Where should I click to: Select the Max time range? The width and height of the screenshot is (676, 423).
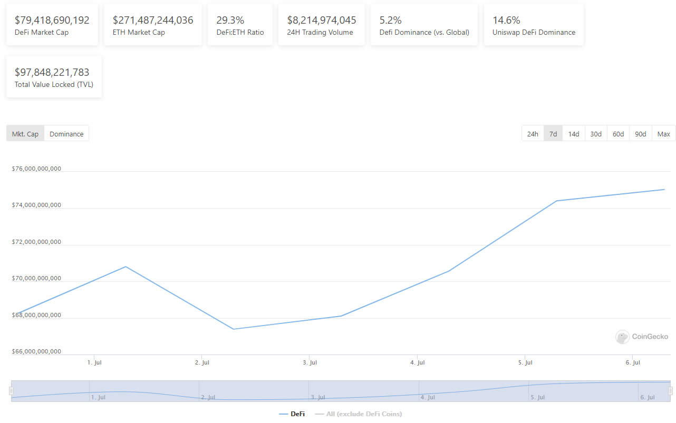click(663, 134)
